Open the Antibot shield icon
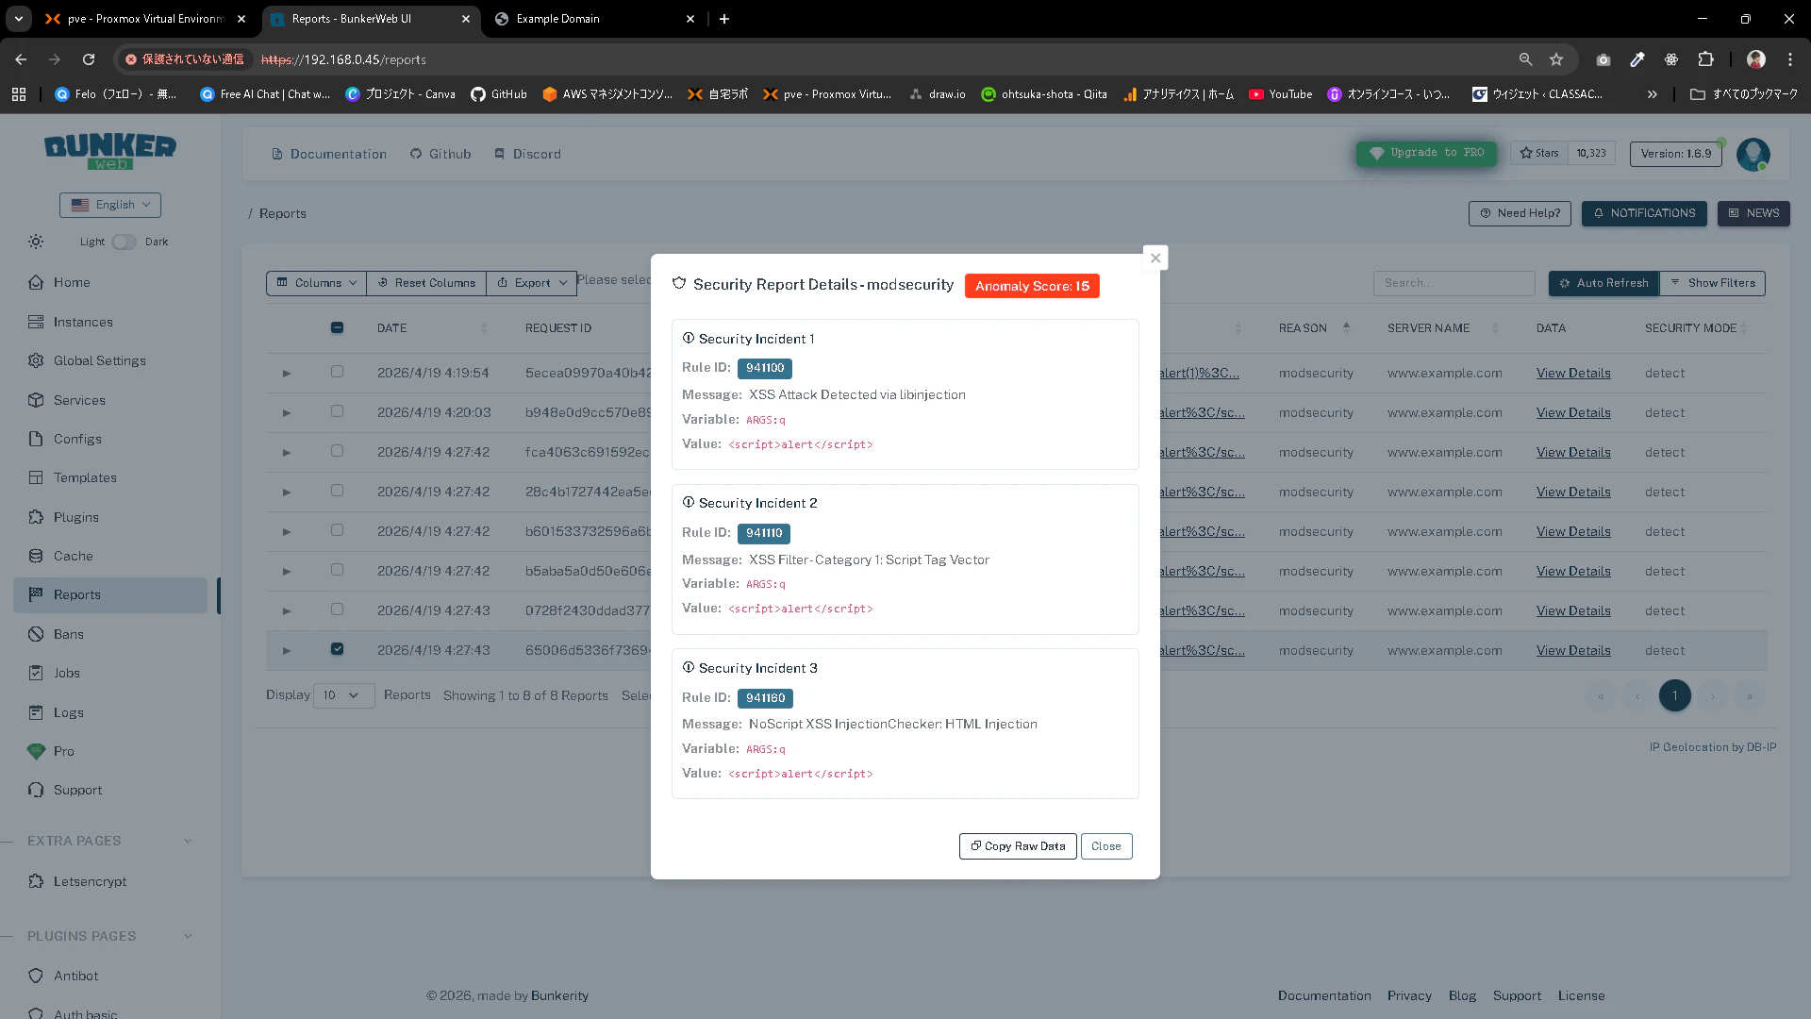This screenshot has width=1811, height=1019. pos(36,976)
